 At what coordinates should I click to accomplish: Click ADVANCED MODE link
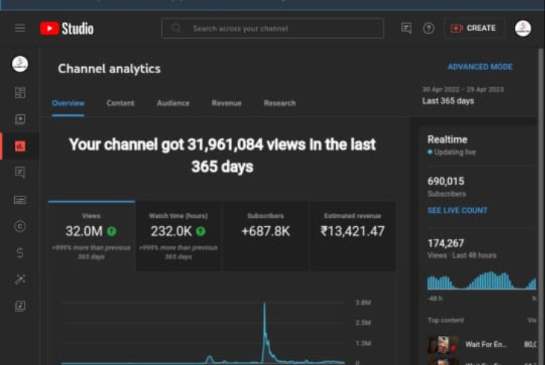480,66
